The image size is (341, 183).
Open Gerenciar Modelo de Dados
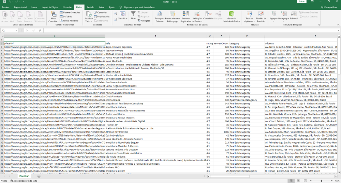coord(232,17)
